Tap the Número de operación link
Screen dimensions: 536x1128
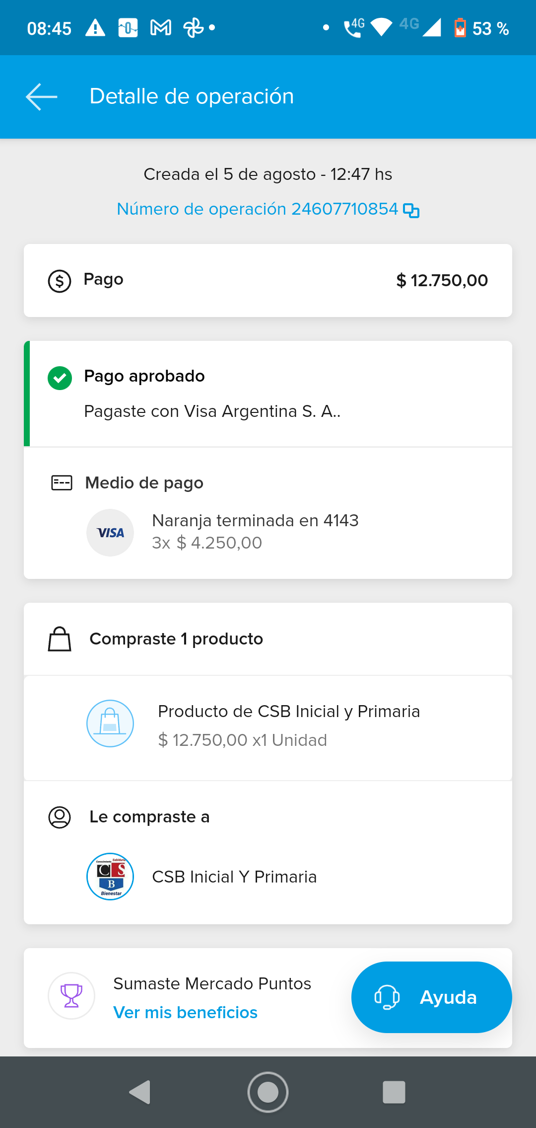pos(257,209)
